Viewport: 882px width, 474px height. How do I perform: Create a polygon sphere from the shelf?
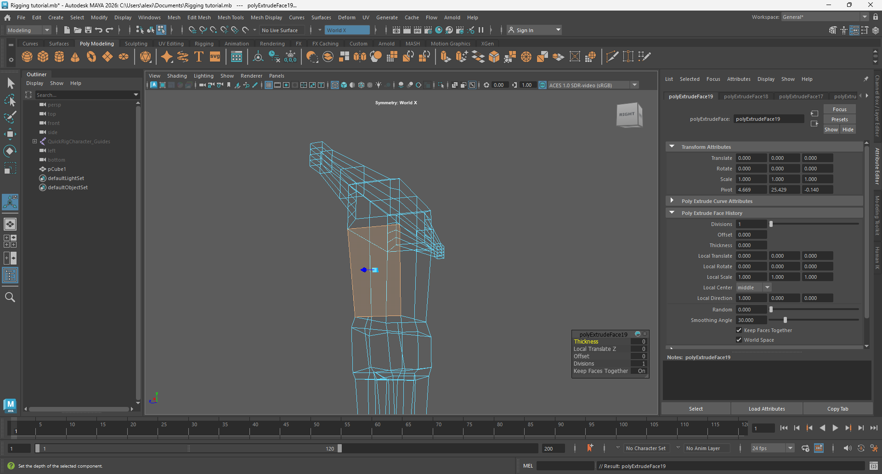pyautogui.click(x=27, y=56)
